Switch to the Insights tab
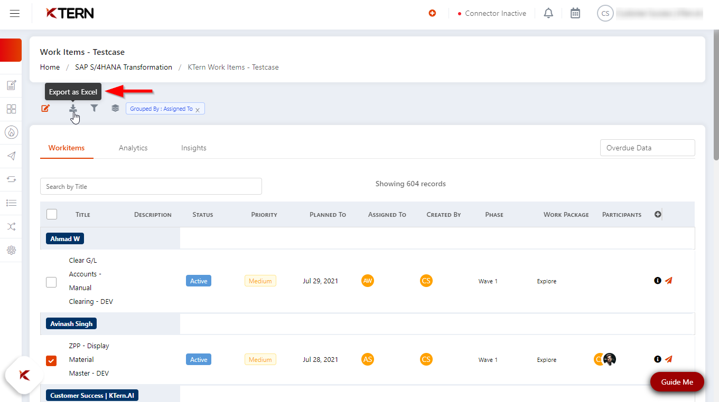This screenshot has height=402, width=719. click(x=194, y=148)
